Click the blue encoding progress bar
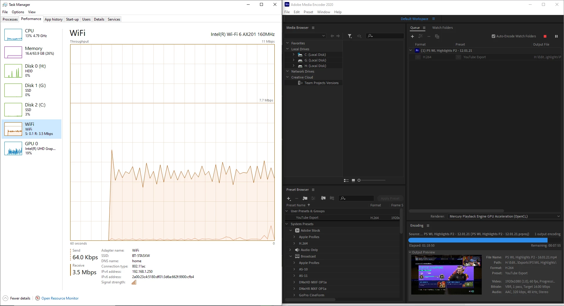The width and height of the screenshot is (564, 306). coord(478,240)
